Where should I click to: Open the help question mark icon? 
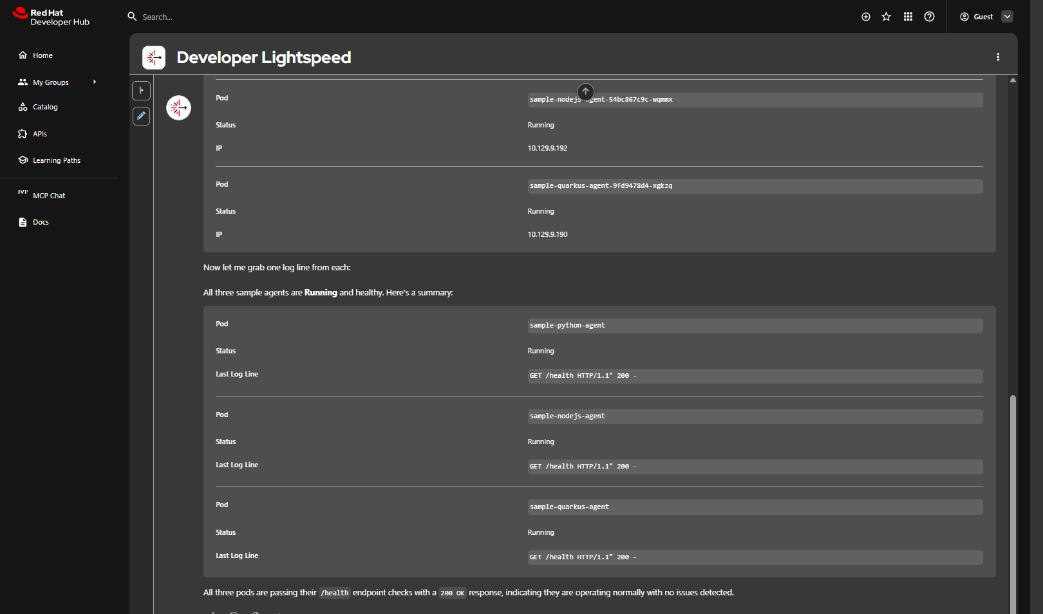point(929,17)
